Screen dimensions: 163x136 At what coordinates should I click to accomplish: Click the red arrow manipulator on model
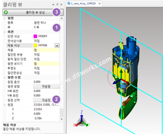[x=126, y=81]
